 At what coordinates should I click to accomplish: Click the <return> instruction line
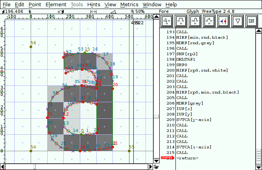click(x=187, y=158)
